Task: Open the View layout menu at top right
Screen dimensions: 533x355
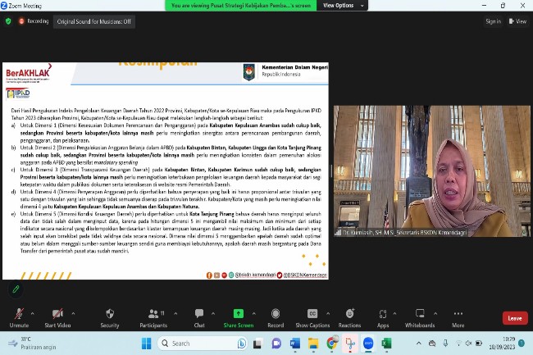Action: [517, 21]
